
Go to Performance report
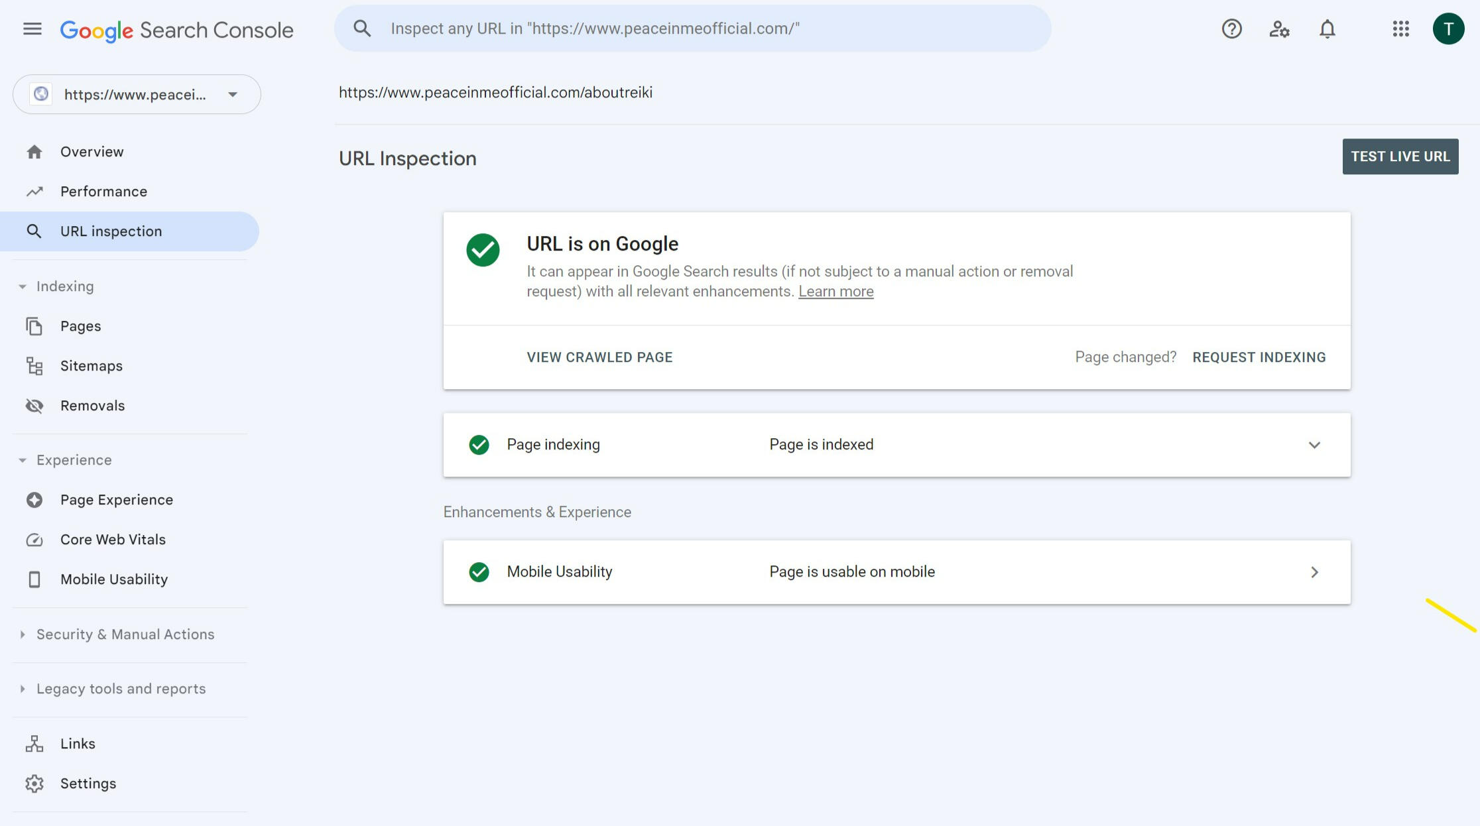coord(103,192)
